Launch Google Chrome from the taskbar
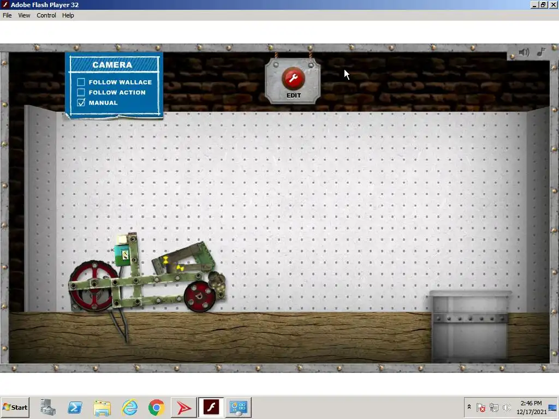 (x=157, y=407)
